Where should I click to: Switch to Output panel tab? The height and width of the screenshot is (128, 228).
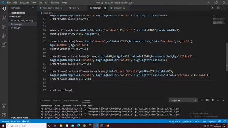click(x=57, y=100)
